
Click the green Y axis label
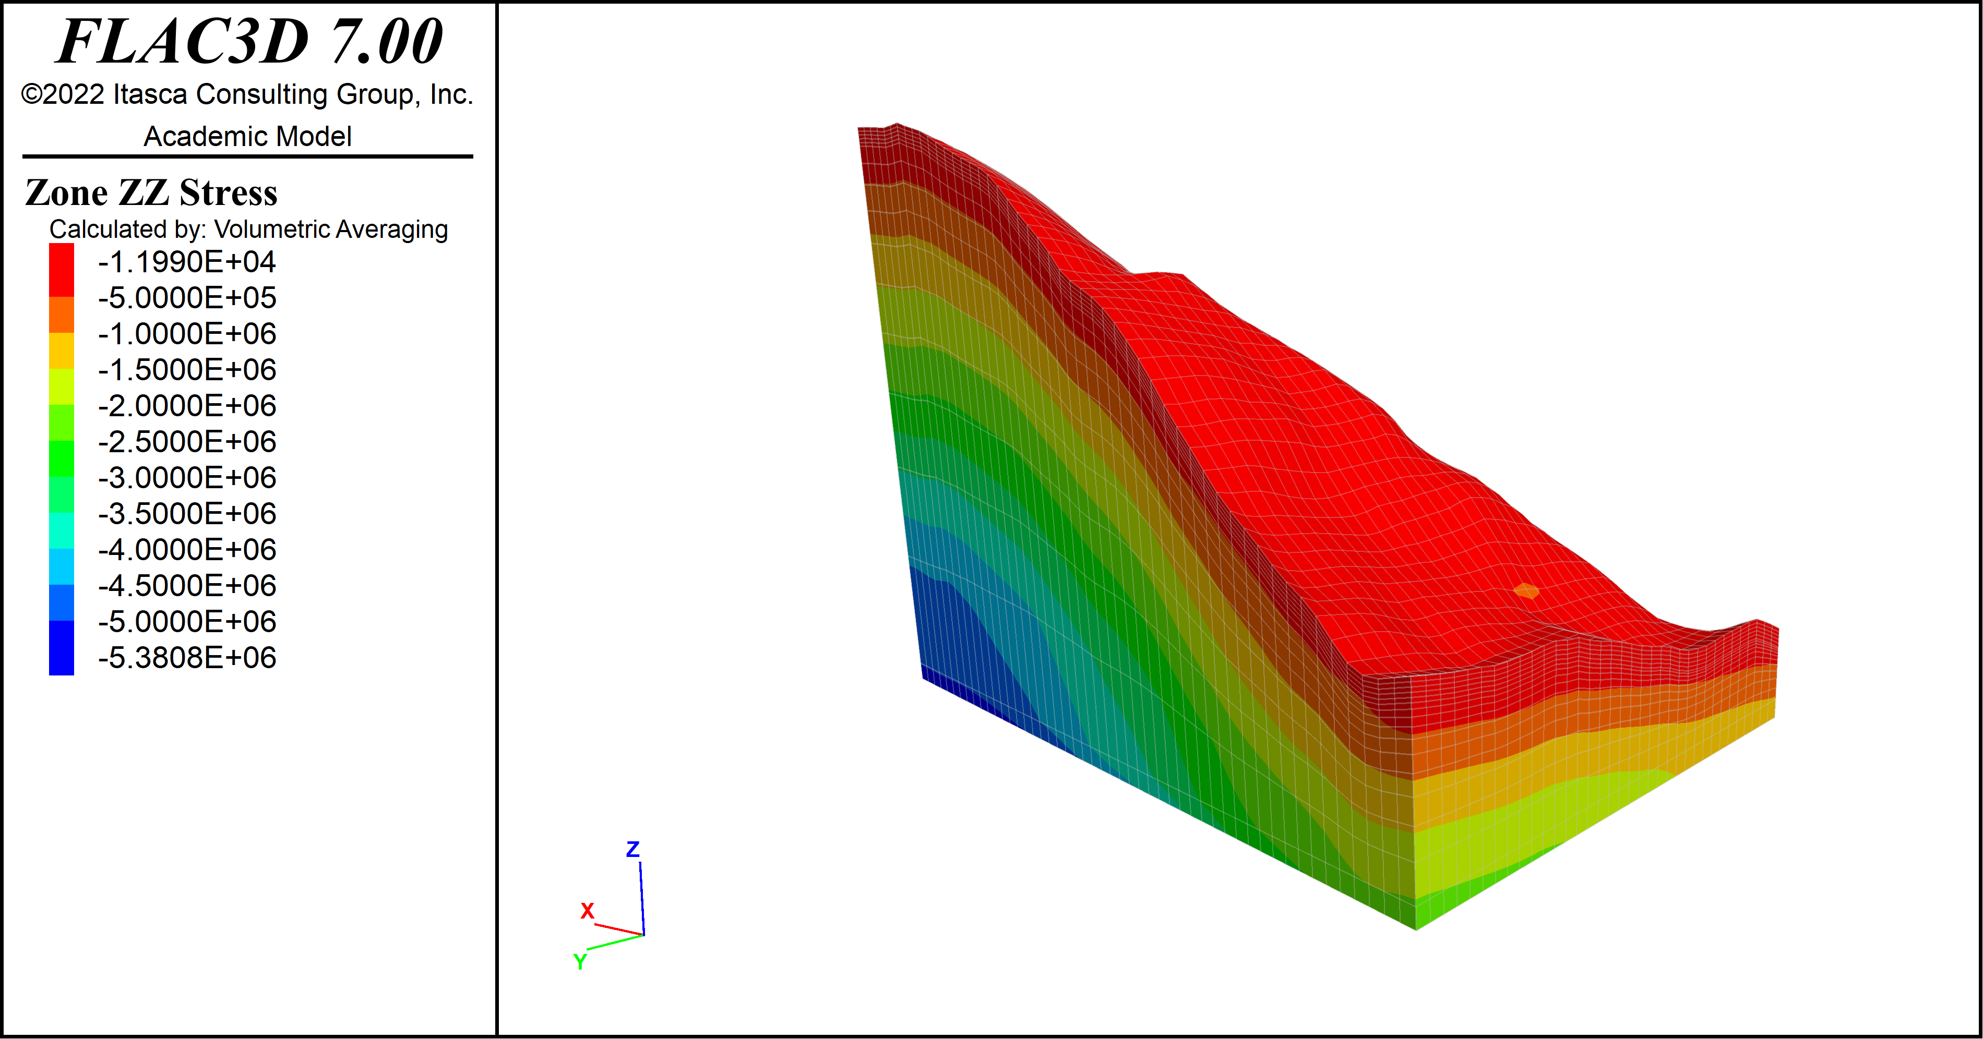click(580, 961)
